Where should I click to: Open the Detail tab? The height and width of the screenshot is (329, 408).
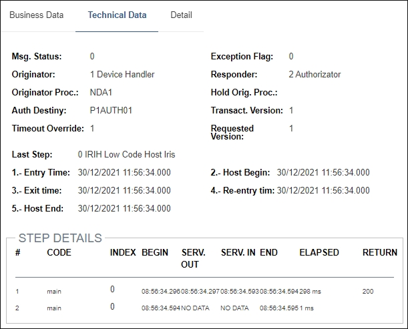(181, 15)
